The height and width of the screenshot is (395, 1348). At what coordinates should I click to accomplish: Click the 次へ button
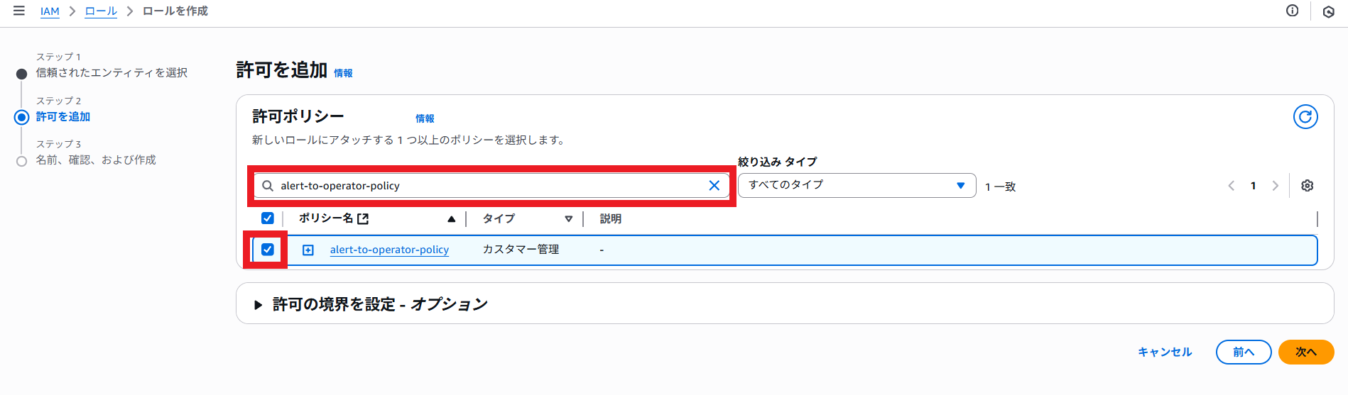(x=1305, y=352)
